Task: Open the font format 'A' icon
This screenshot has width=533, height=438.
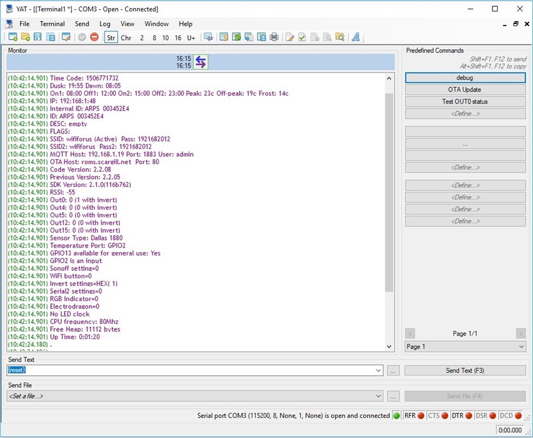Action: point(356,37)
